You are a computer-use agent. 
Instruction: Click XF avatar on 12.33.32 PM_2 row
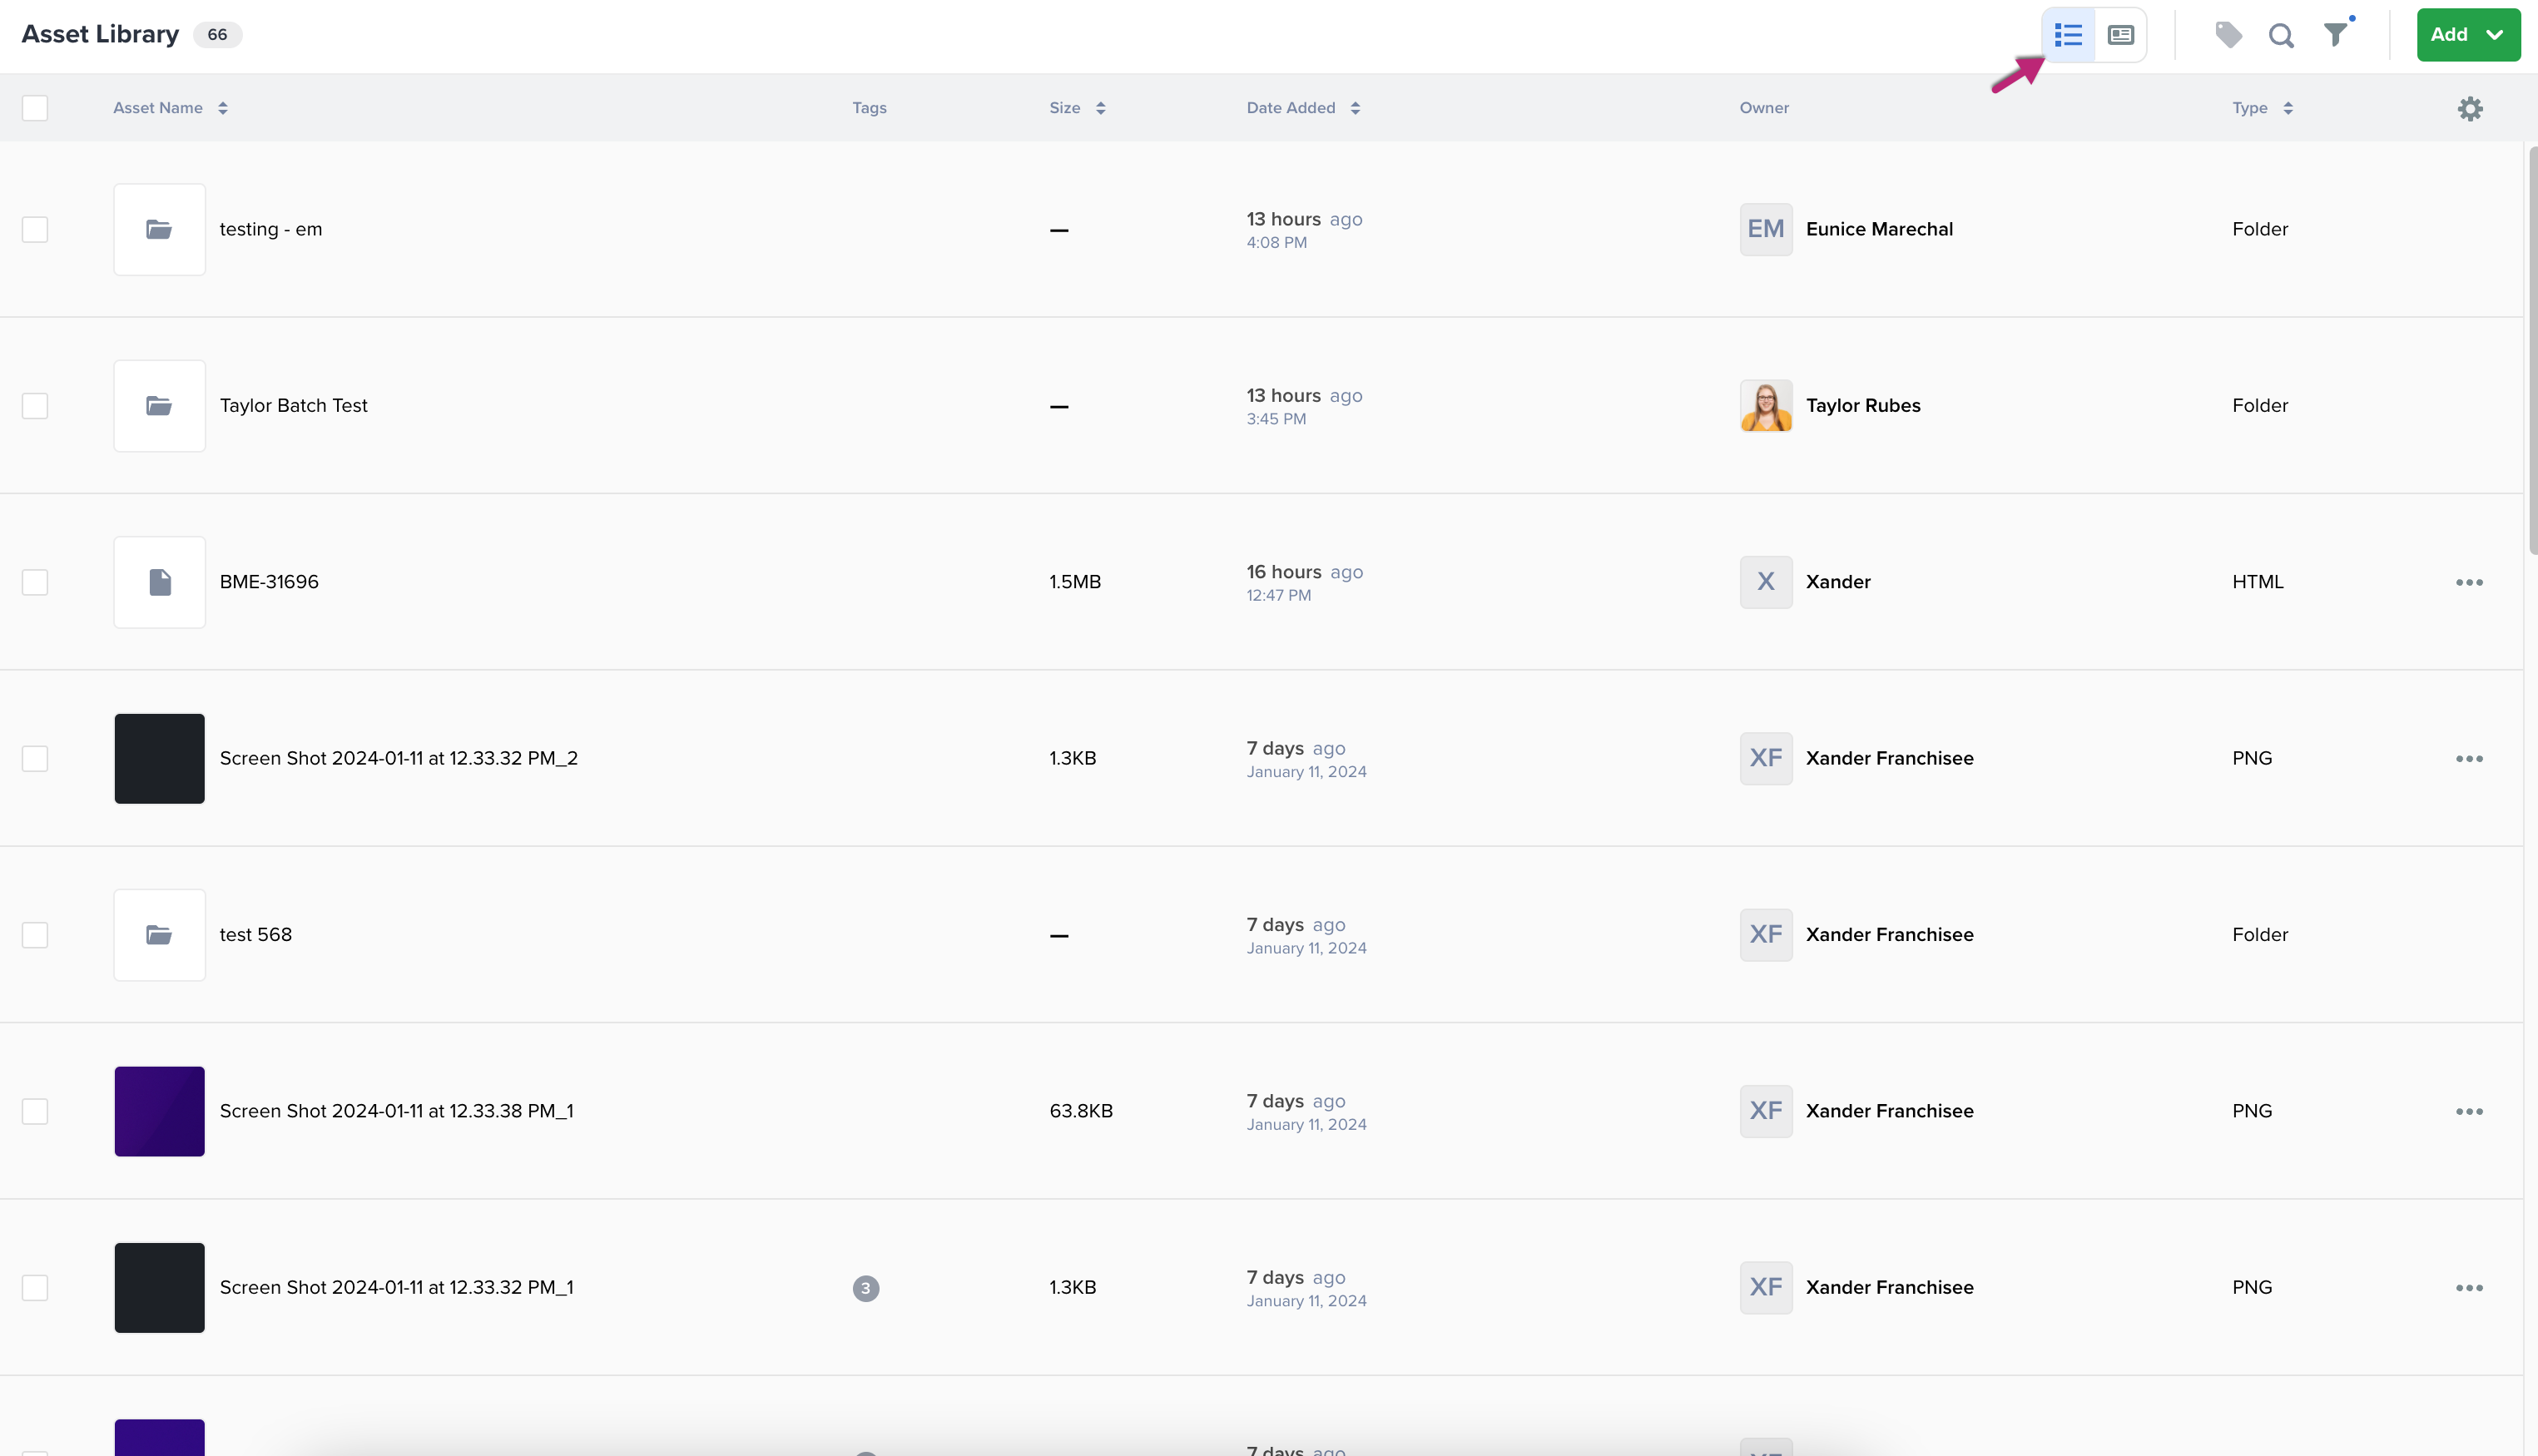(x=1766, y=759)
